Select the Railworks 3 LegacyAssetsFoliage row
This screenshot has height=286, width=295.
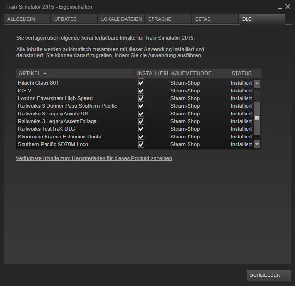click(x=134, y=121)
